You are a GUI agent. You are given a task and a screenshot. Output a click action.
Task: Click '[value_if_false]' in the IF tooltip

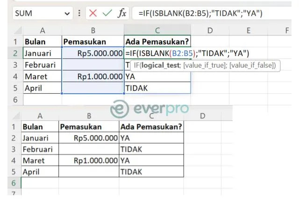[x=252, y=65]
